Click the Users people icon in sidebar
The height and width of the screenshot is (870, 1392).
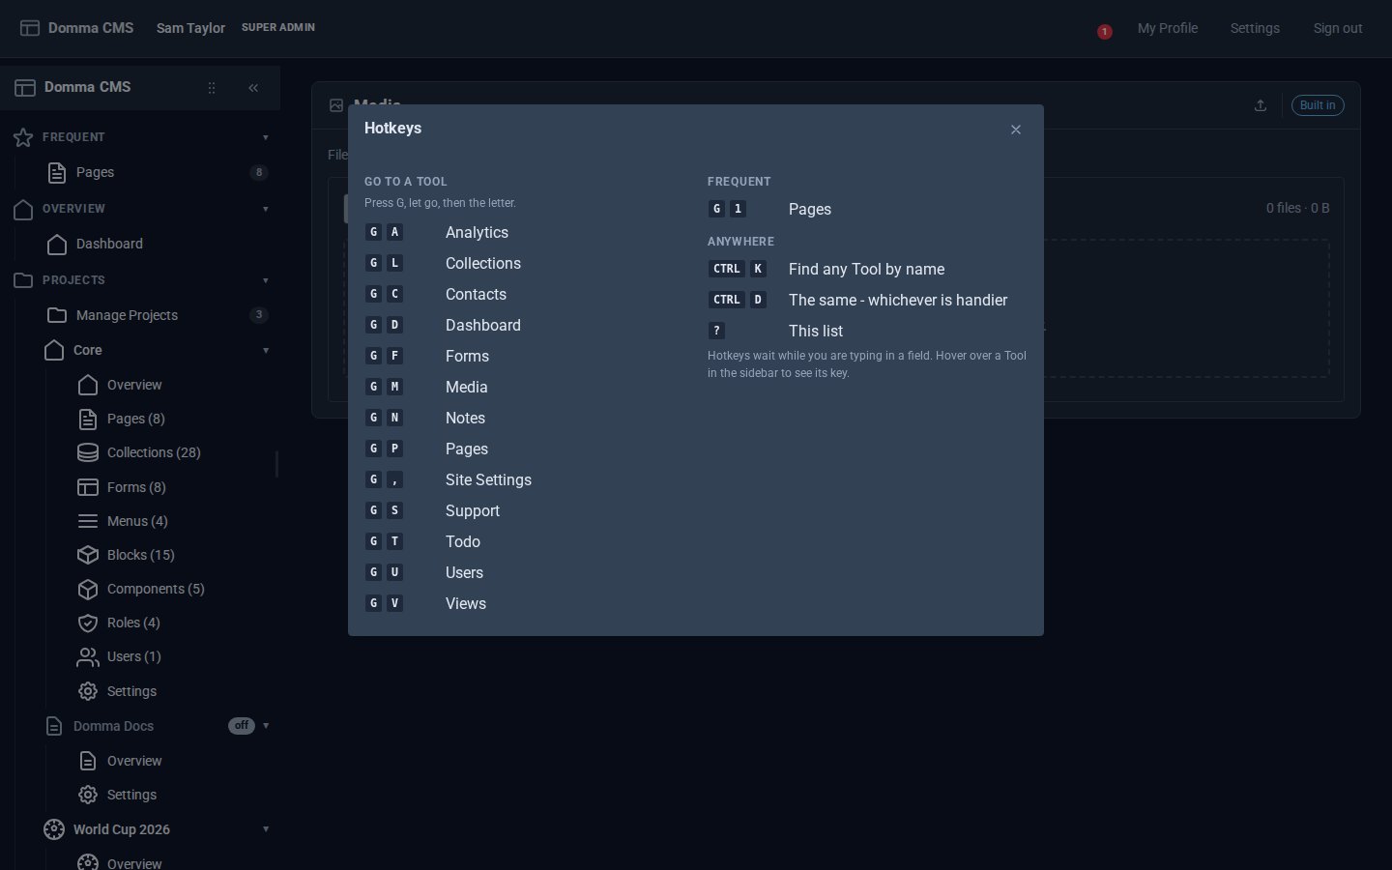click(x=88, y=657)
